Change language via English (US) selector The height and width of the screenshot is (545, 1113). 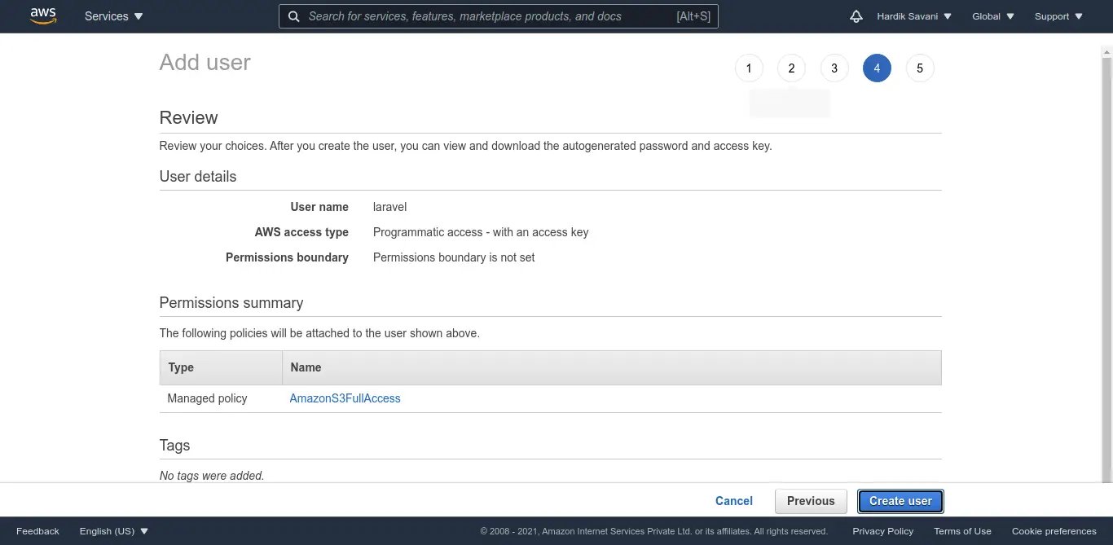tap(114, 531)
